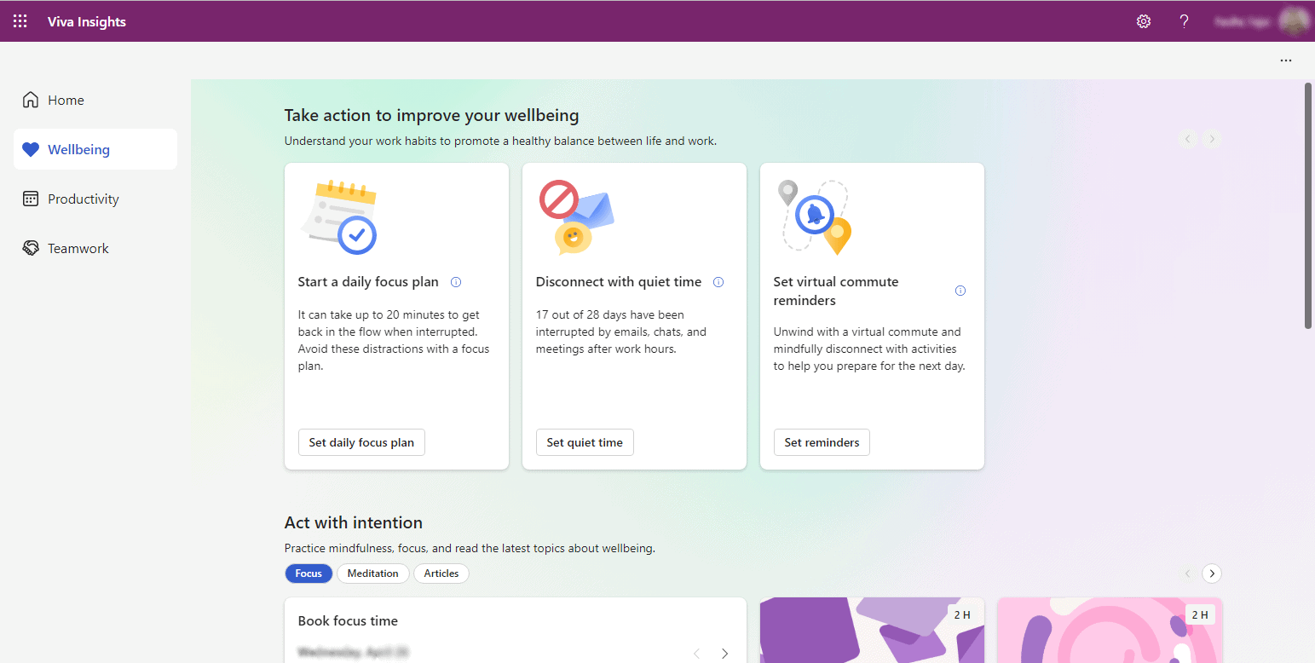The image size is (1315, 663).
Task: Click the Productivity calendar icon
Action: [31, 199]
